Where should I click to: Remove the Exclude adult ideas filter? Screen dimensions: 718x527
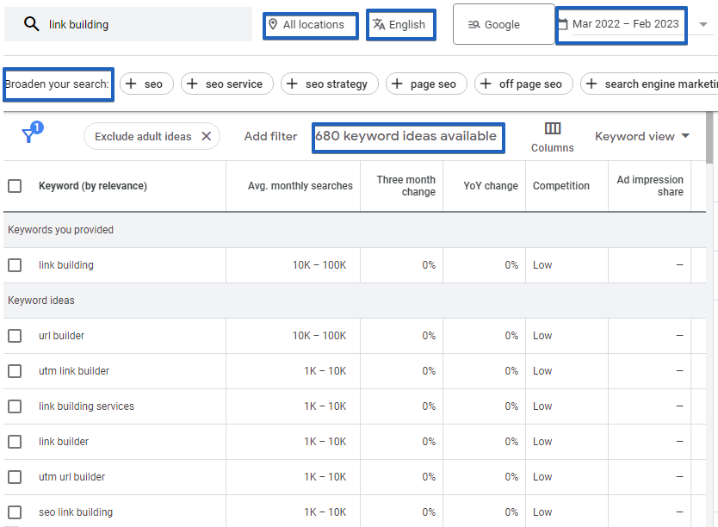[x=206, y=136]
